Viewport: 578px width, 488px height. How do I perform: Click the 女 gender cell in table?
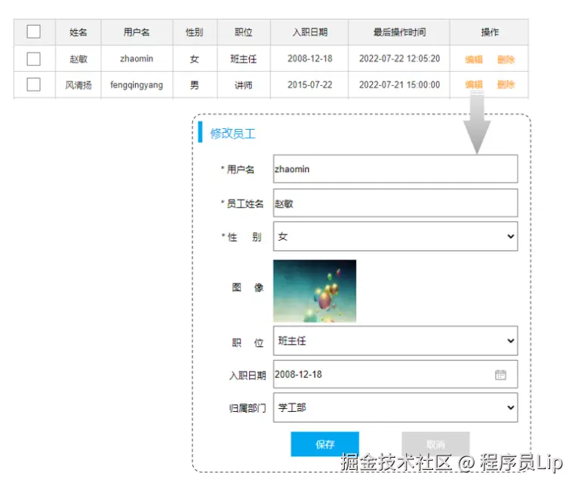coord(195,59)
